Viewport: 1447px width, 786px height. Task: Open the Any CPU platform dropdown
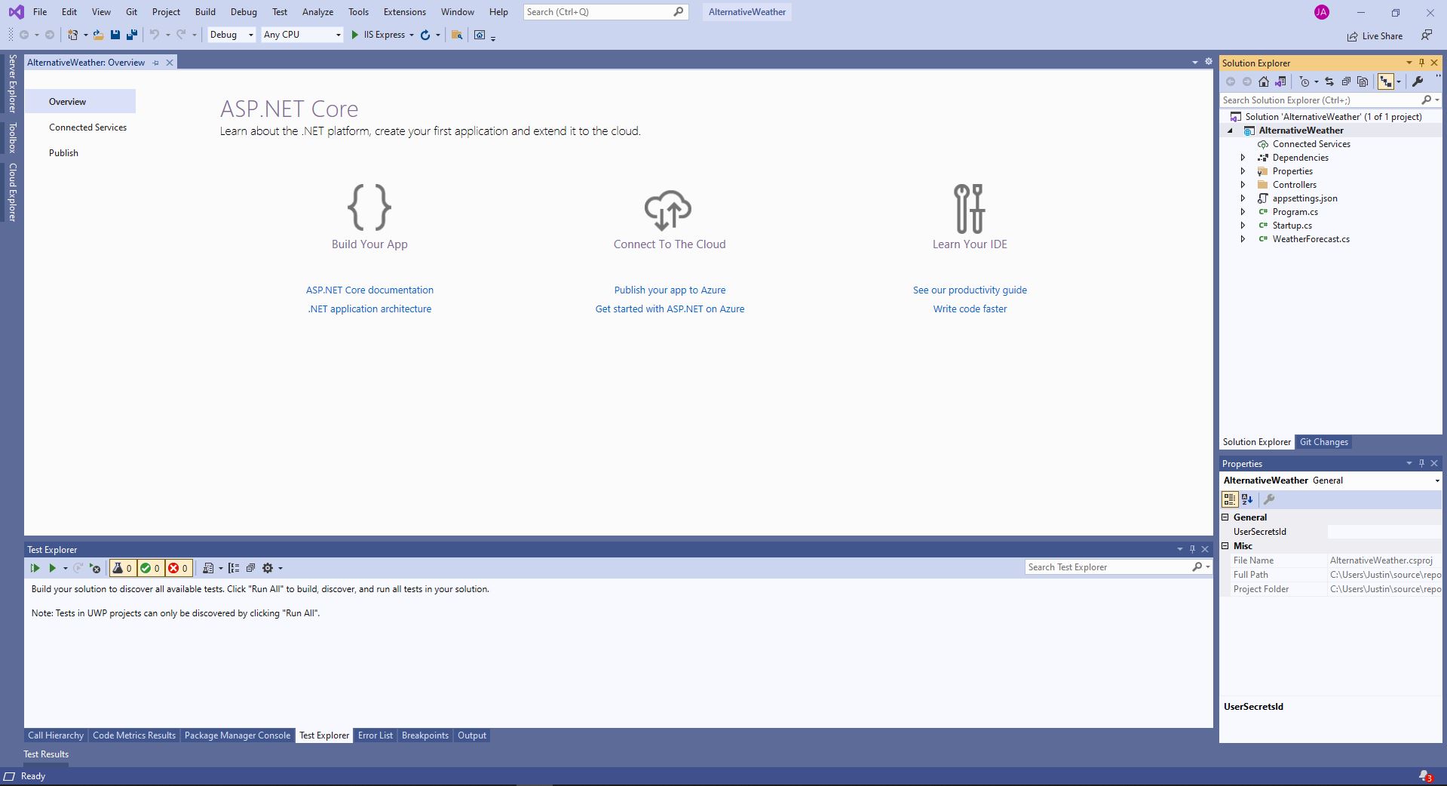click(302, 35)
